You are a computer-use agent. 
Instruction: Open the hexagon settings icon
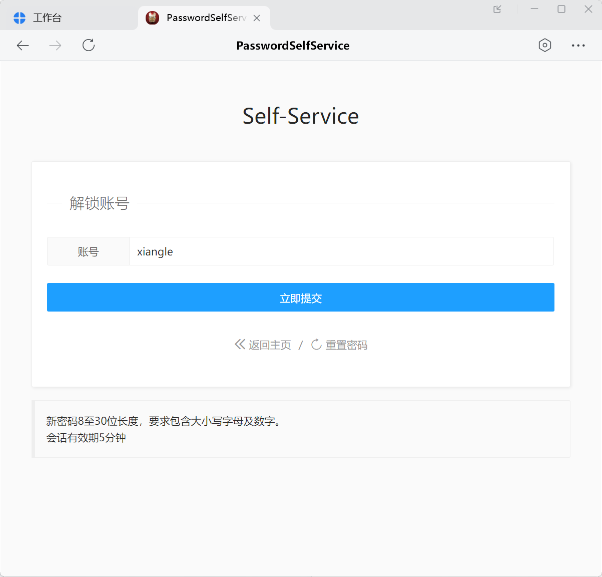[544, 46]
